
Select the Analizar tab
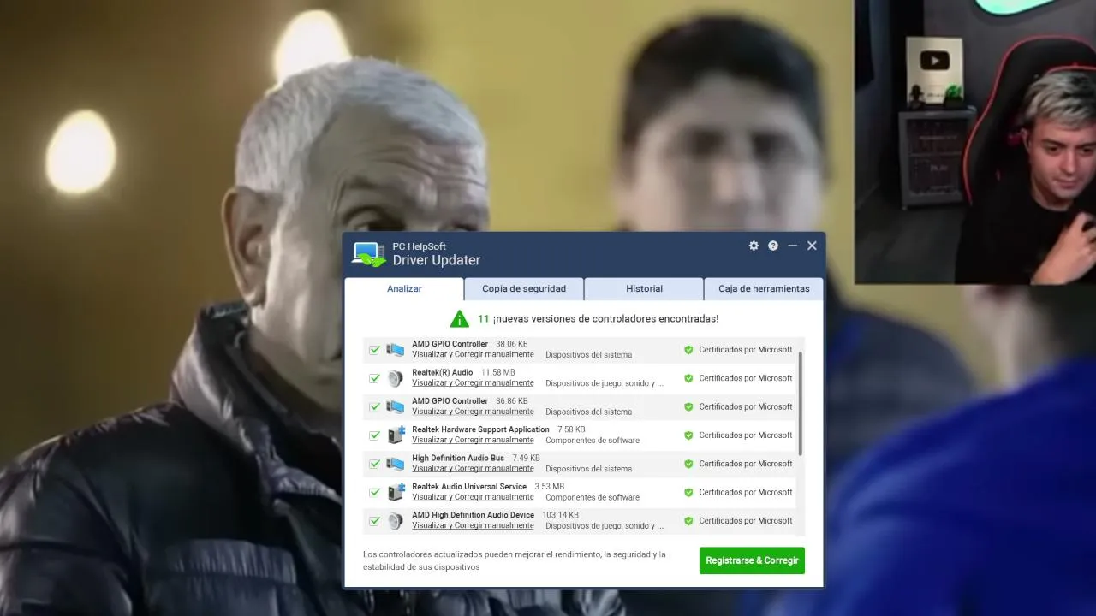pos(404,289)
